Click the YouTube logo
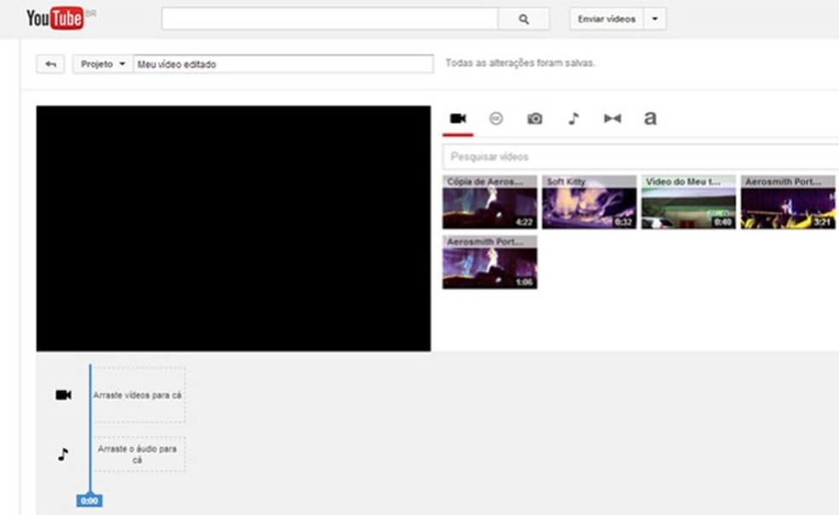839x515 pixels. [x=55, y=18]
